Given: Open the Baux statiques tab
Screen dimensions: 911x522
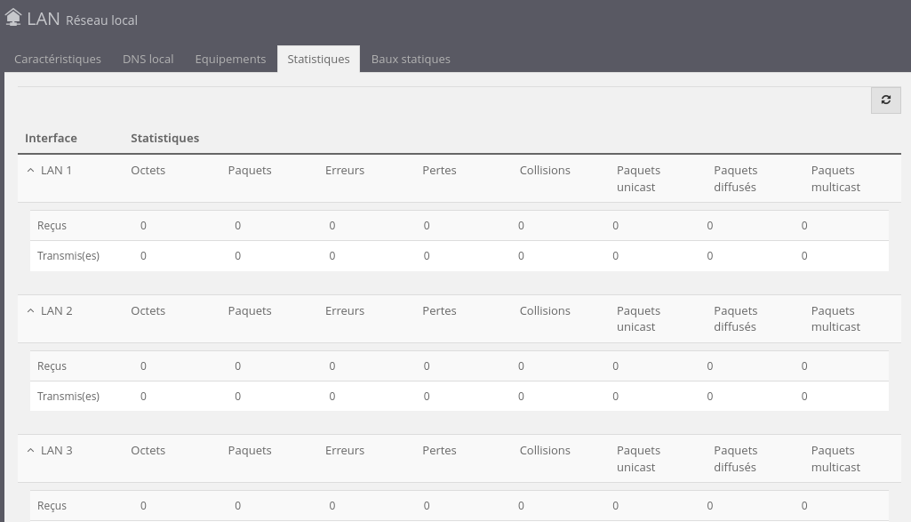Looking at the screenshot, I should coord(411,59).
